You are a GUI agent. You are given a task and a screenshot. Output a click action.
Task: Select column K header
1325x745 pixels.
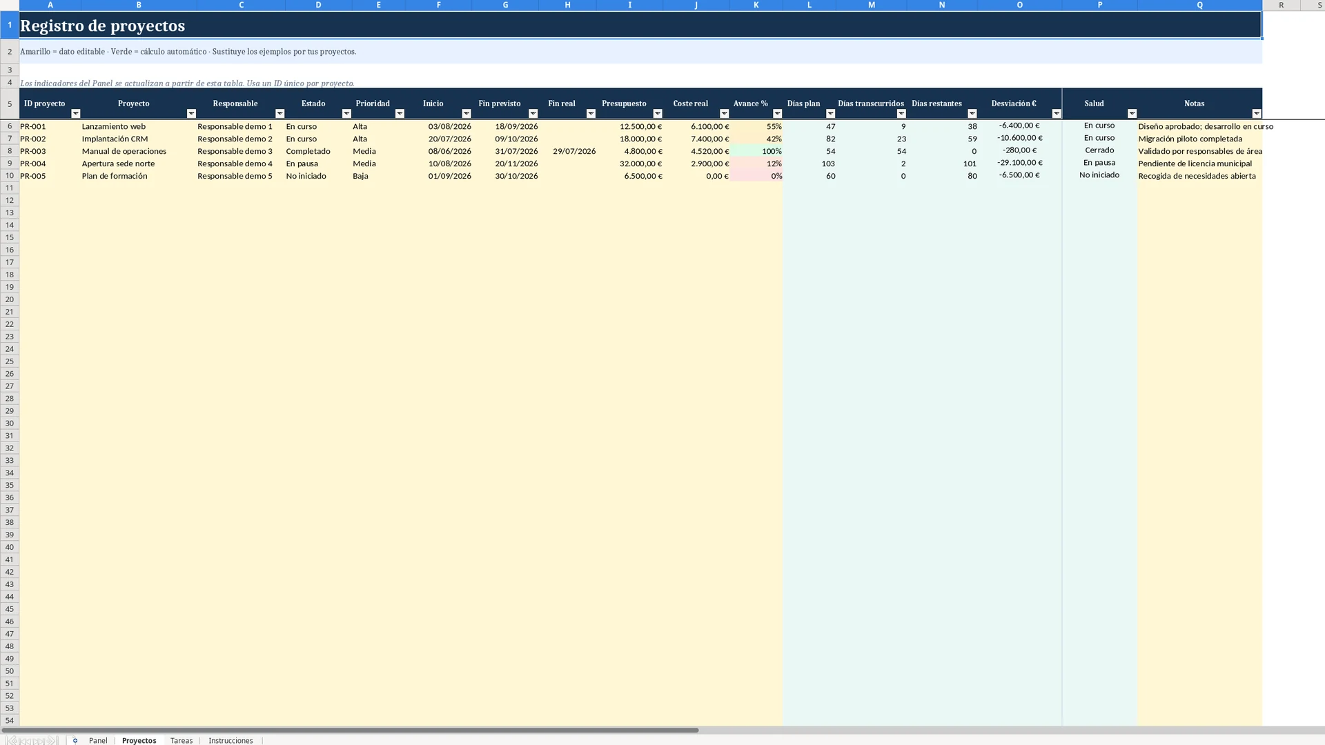point(756,5)
